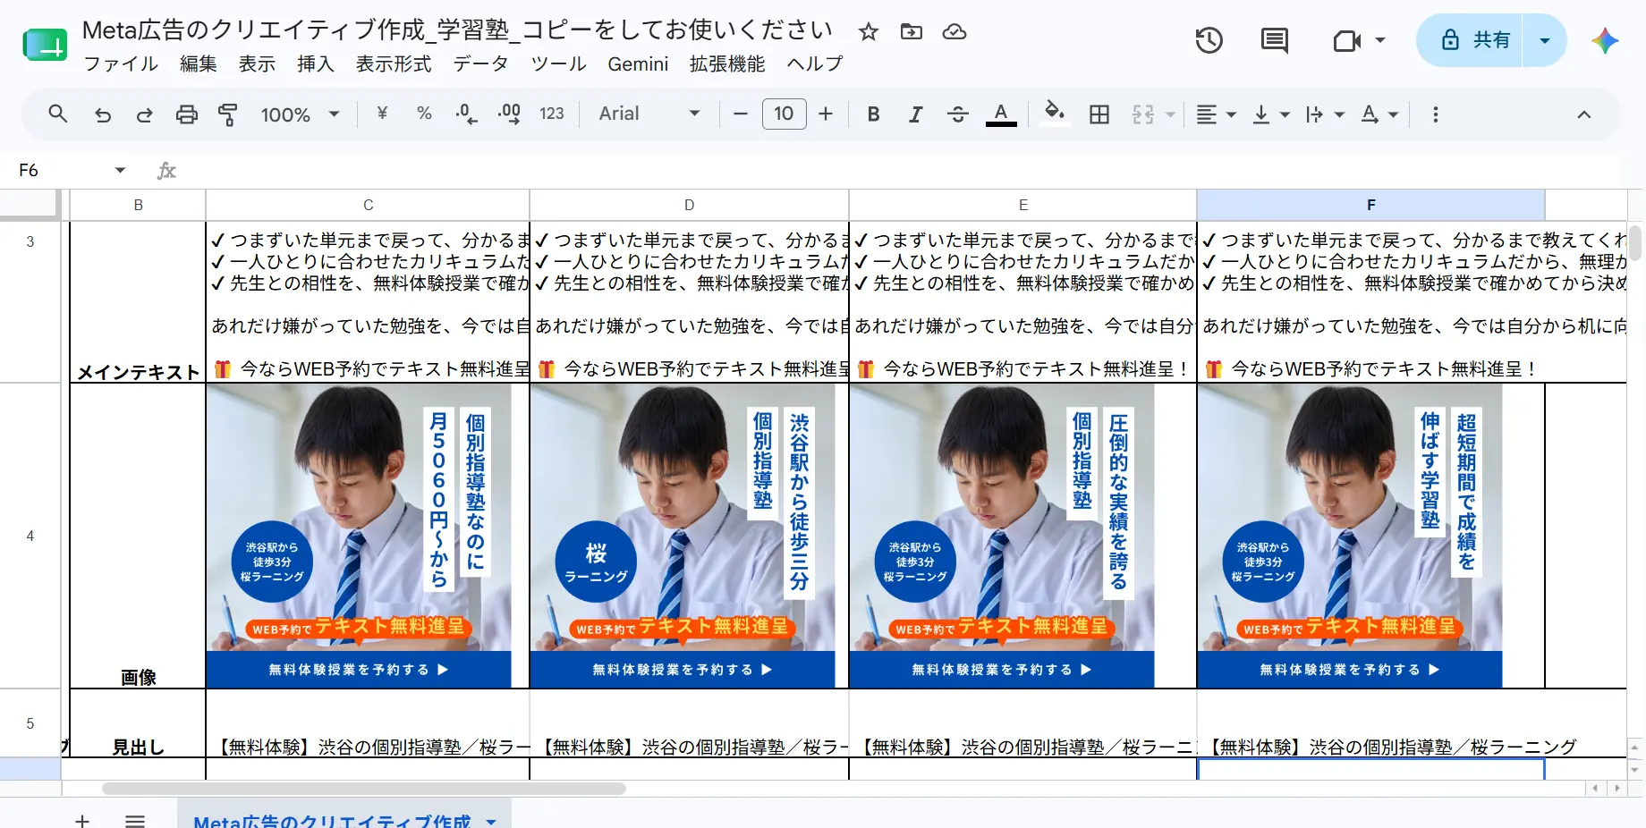Select the ad image in column D
This screenshot has width=1646, height=828.
point(683,536)
